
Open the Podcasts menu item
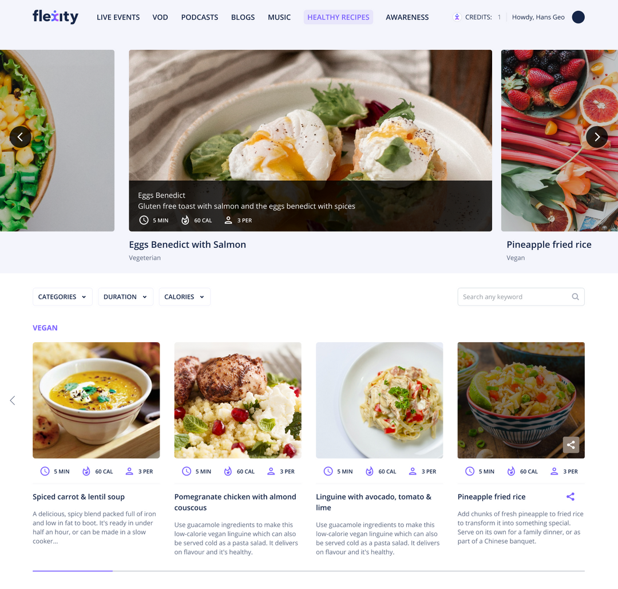200,17
